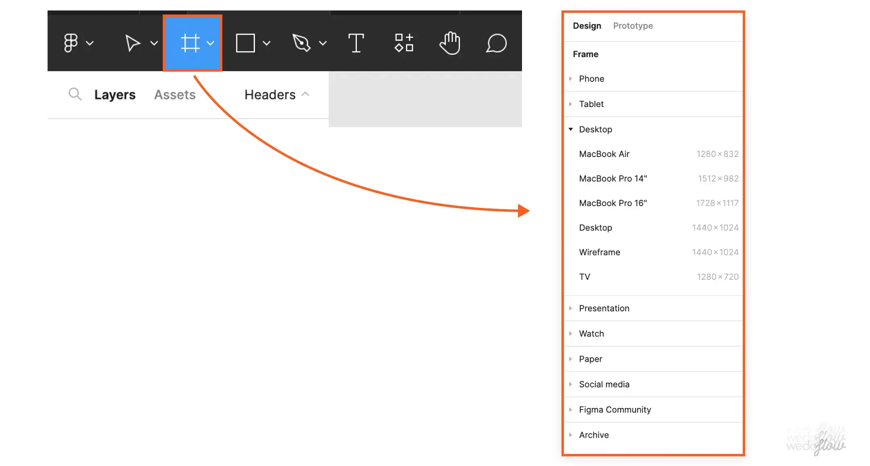
Task: Switch to the Assets tab
Action: point(175,95)
